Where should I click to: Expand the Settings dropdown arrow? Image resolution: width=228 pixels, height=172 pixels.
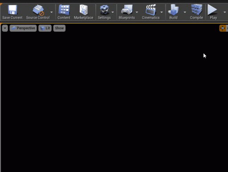(x=113, y=12)
